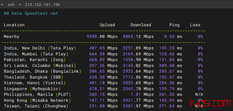233x111 pixels.
Task: Click Dhaka upload value 306.65
Action: (97, 71)
